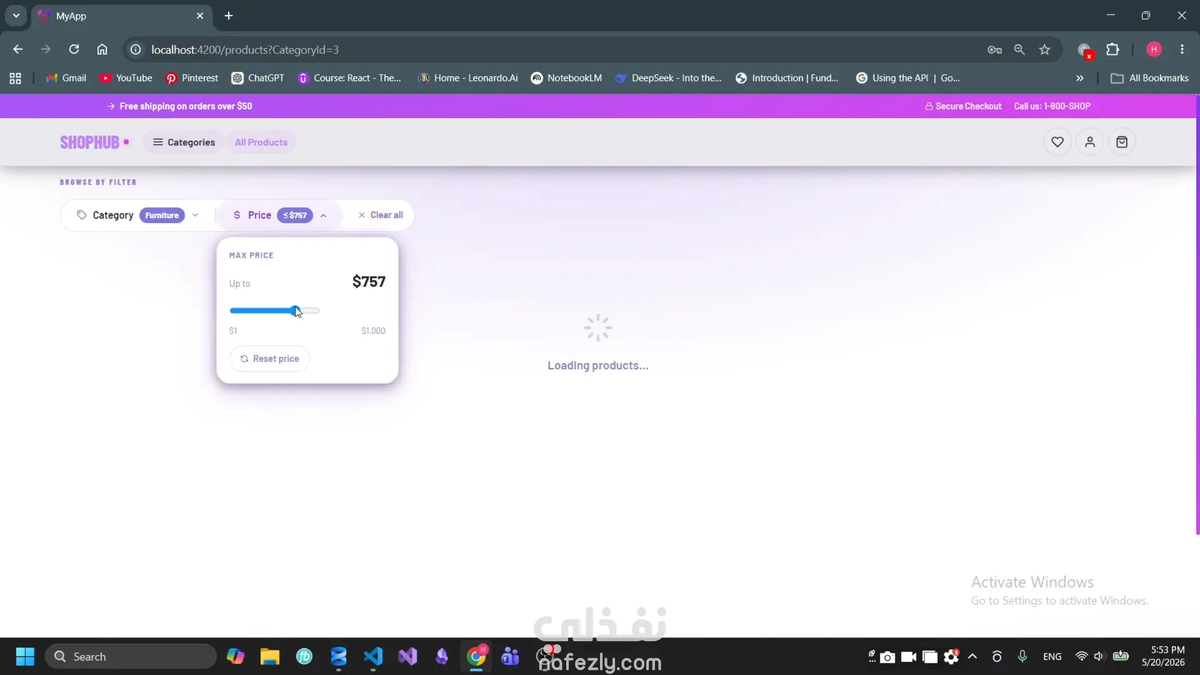The width and height of the screenshot is (1200, 675).
Task: Go to All Products
Action: point(261,142)
